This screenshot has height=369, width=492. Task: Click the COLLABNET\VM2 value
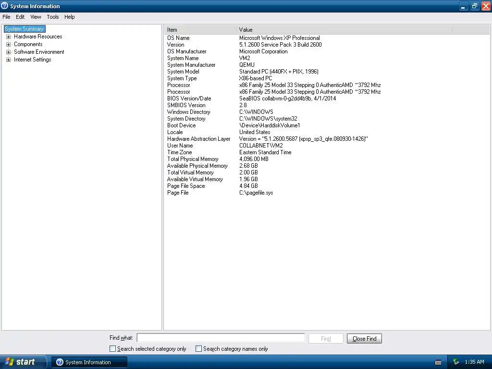[261, 146]
